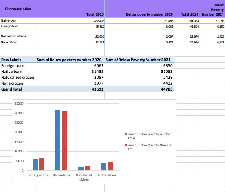Select the blue Not a citizen chart bar

[104, 167]
